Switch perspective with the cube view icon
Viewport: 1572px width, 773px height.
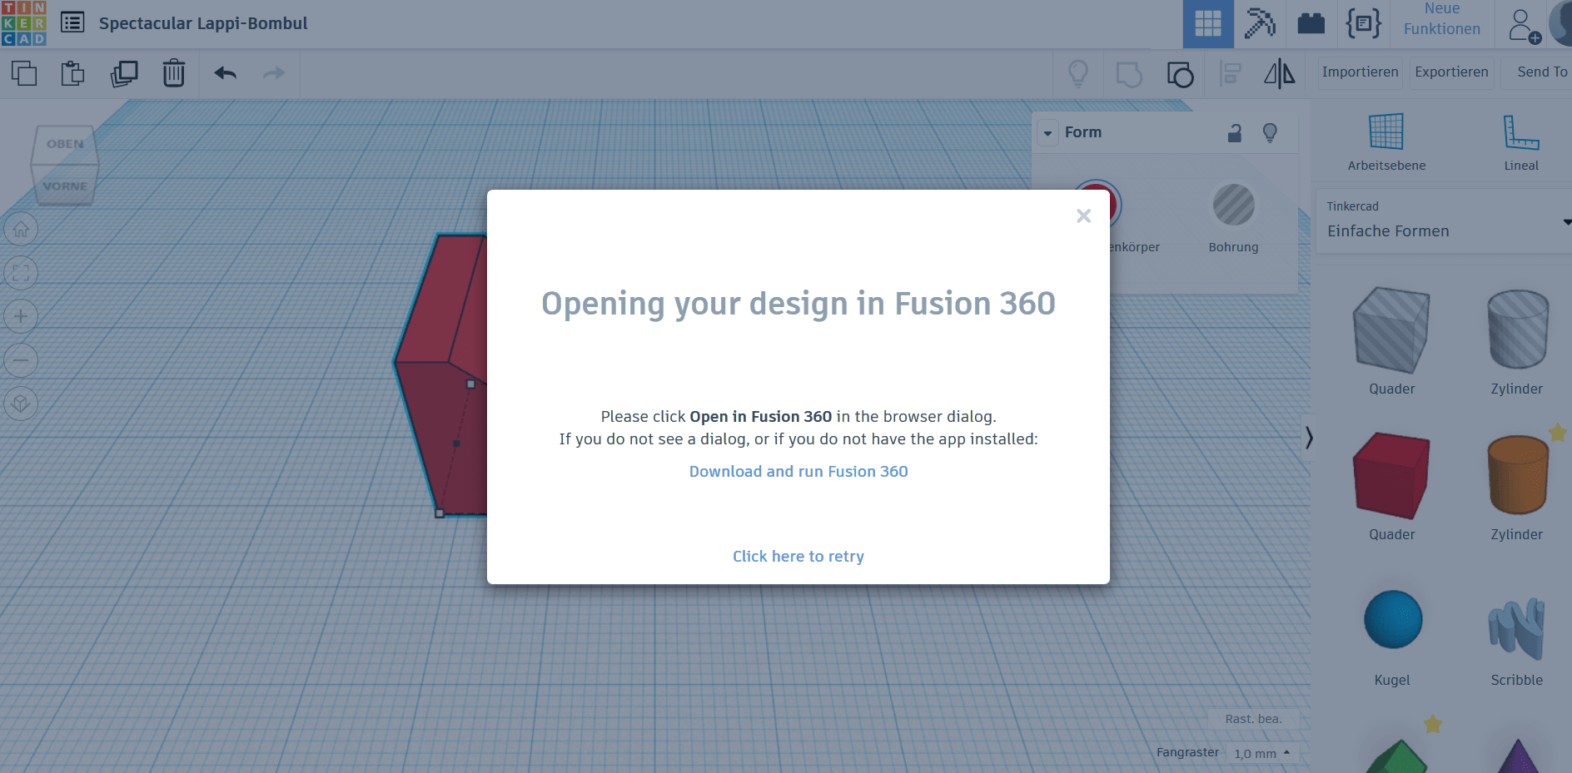pyautogui.click(x=21, y=404)
